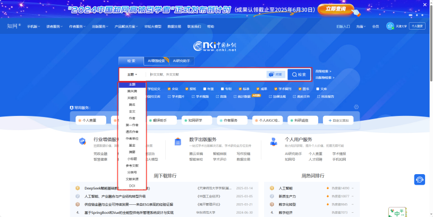Viewport: 433px width, 217px height.
Task: Enable the 专利 checkbox
Action: pos(222,89)
